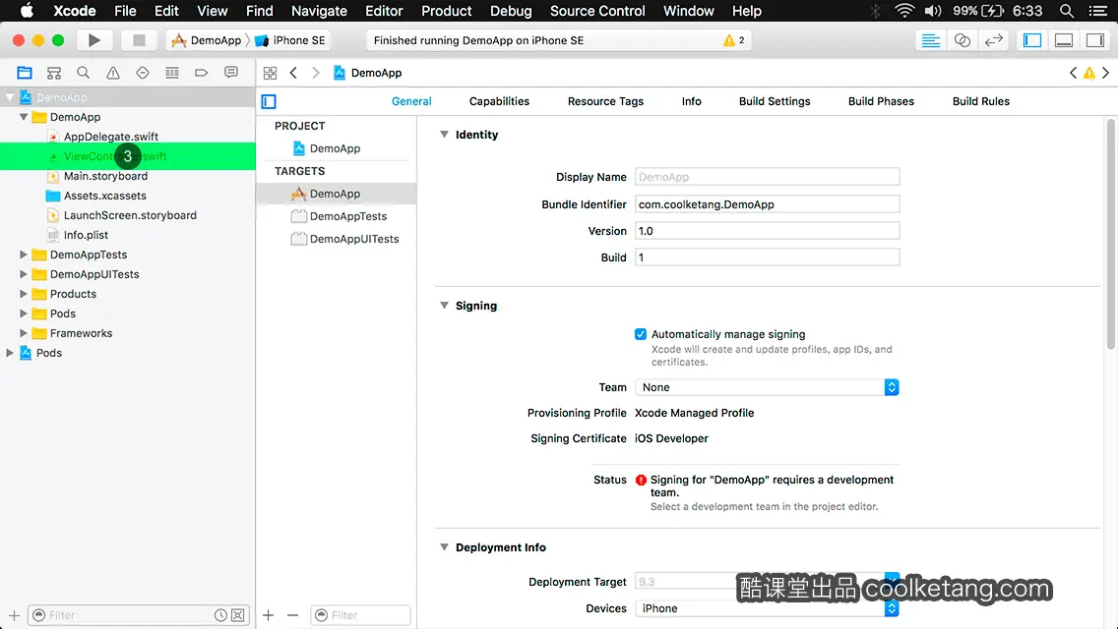
Task: Switch to Capabilities tab
Action: tap(499, 101)
